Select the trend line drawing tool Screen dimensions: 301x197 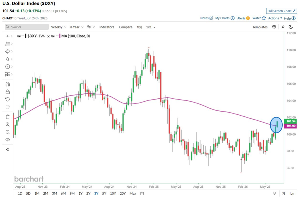[7, 36]
